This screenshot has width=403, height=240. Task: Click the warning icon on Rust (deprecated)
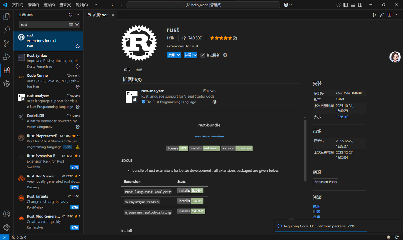[77, 147]
